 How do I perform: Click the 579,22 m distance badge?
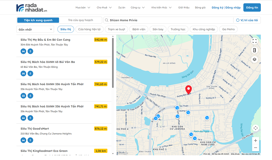101,62
